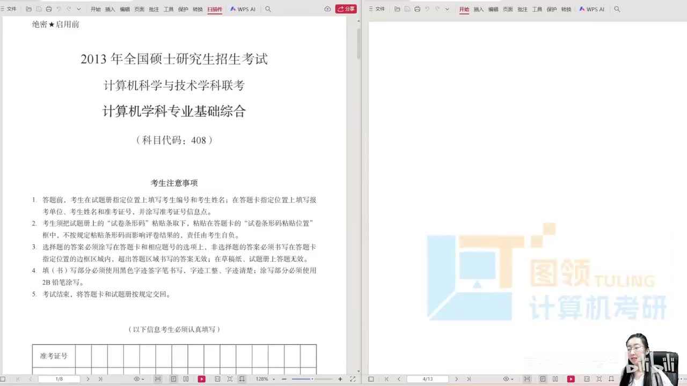Click open-folder icon in left window toolbar

click(29, 9)
